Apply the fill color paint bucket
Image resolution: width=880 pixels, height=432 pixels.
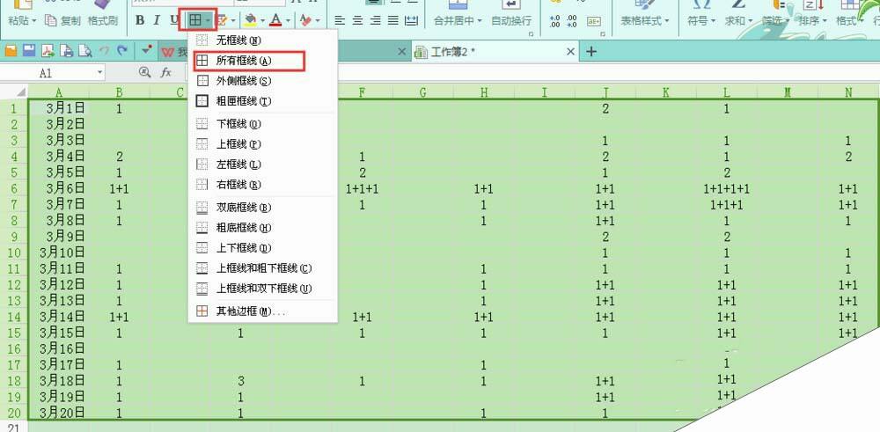click(251, 21)
